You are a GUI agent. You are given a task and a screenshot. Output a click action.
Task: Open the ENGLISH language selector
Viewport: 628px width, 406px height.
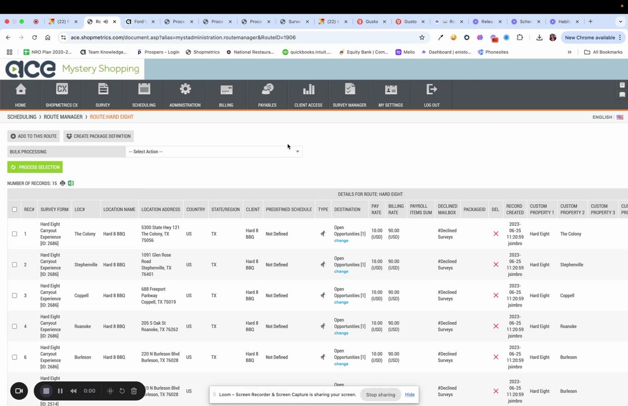tap(602, 117)
